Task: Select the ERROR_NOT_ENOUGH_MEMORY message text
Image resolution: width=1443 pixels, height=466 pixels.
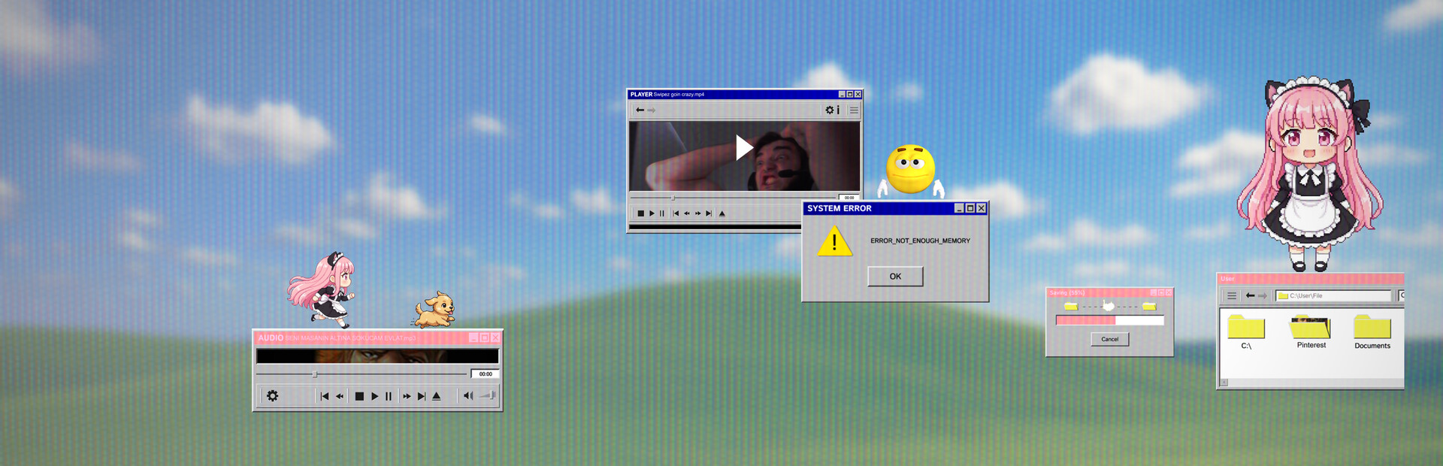Action: tap(920, 241)
